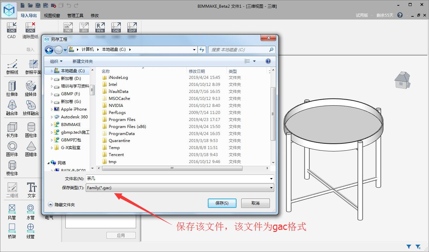429x252 pixels.
Task: Select the Tencent folder row
Action: [116, 155]
